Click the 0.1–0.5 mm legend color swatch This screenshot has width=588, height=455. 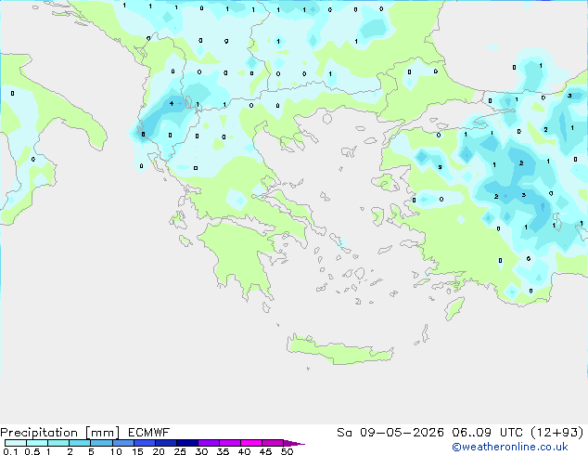point(16,443)
